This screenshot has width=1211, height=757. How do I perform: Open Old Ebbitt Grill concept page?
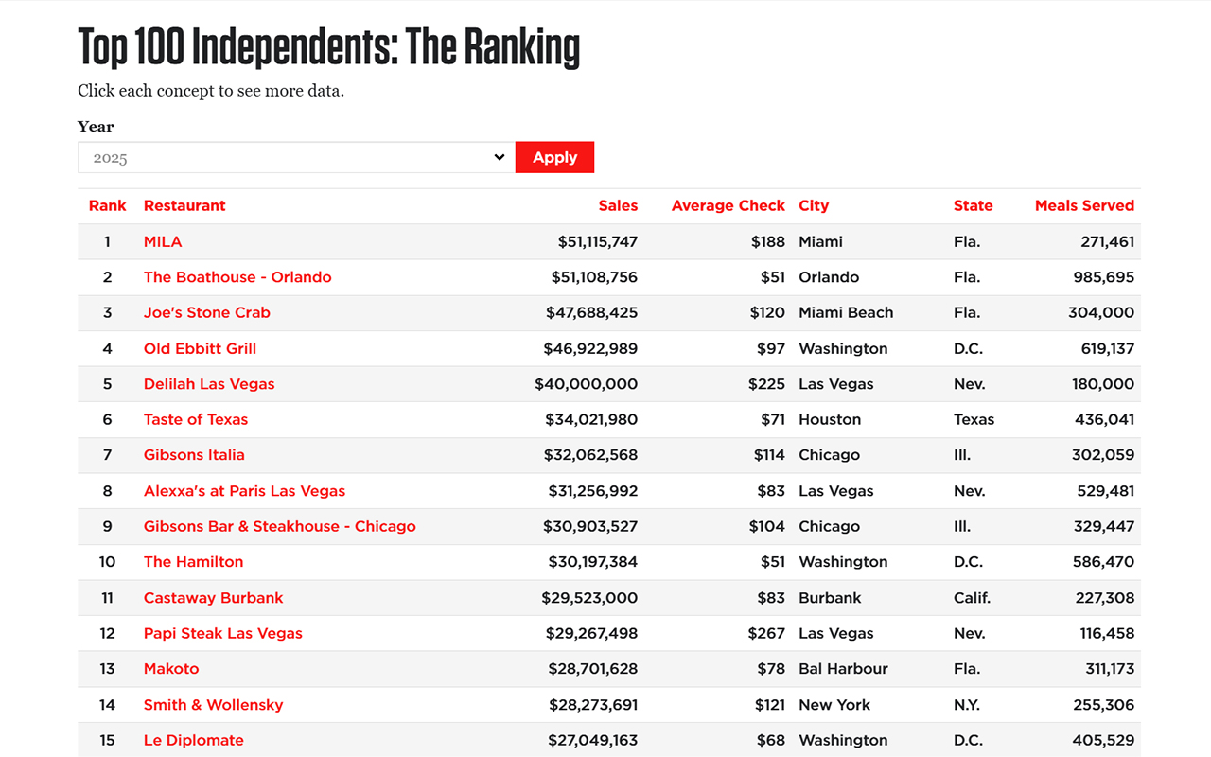[x=200, y=348]
